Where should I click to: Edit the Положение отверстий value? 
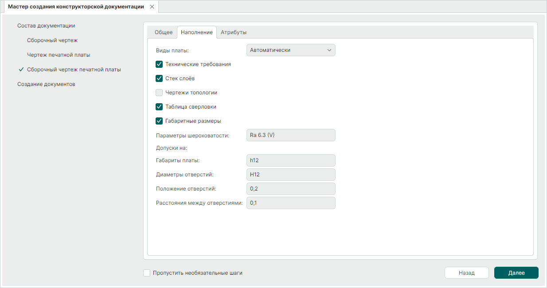(290, 189)
